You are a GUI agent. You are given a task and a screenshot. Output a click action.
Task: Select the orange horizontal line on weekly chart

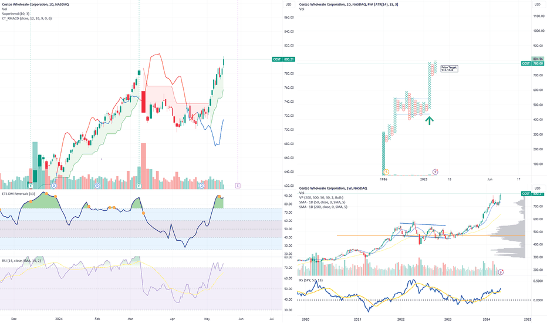point(430,235)
